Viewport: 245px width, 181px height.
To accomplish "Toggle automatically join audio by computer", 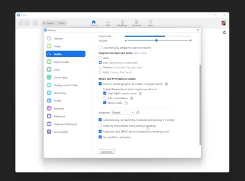I will tap(100, 120).
